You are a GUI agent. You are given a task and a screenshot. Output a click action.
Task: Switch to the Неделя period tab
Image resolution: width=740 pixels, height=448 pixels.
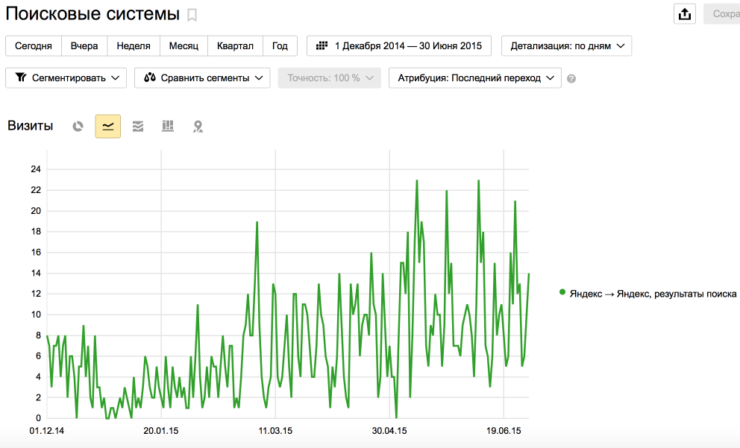(134, 46)
